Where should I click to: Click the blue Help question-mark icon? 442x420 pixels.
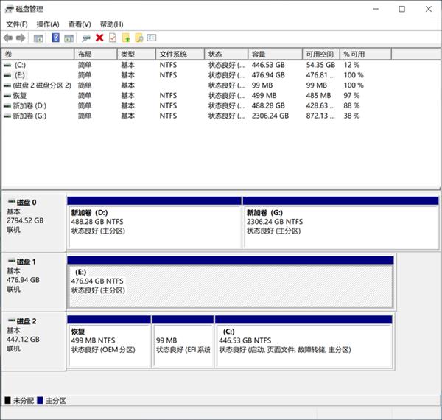[x=55, y=38]
